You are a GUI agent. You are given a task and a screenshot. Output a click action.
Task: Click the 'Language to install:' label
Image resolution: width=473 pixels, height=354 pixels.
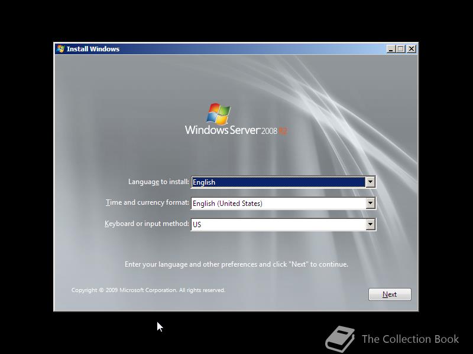[158, 182]
